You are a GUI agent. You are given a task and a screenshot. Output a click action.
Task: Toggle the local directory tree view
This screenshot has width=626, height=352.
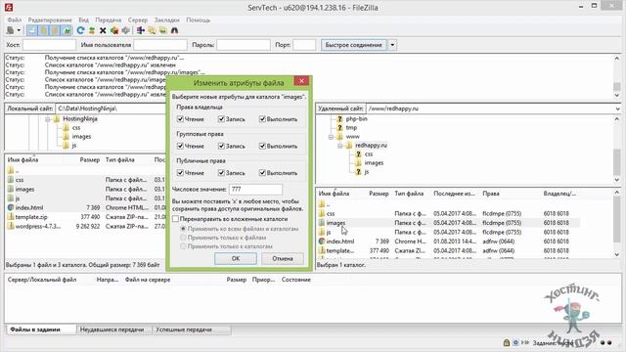pyautogui.click(x=43, y=30)
